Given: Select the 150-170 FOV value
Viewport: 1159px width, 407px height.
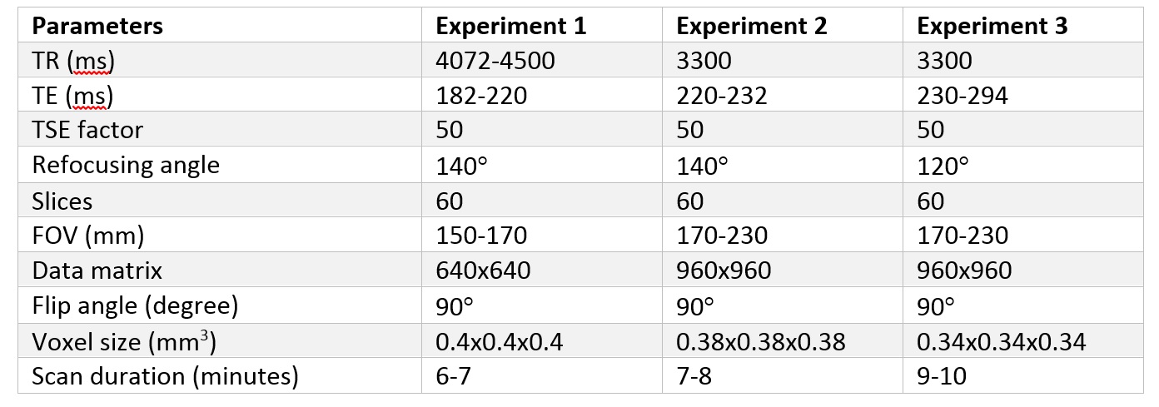Looking at the screenshot, I should (481, 236).
